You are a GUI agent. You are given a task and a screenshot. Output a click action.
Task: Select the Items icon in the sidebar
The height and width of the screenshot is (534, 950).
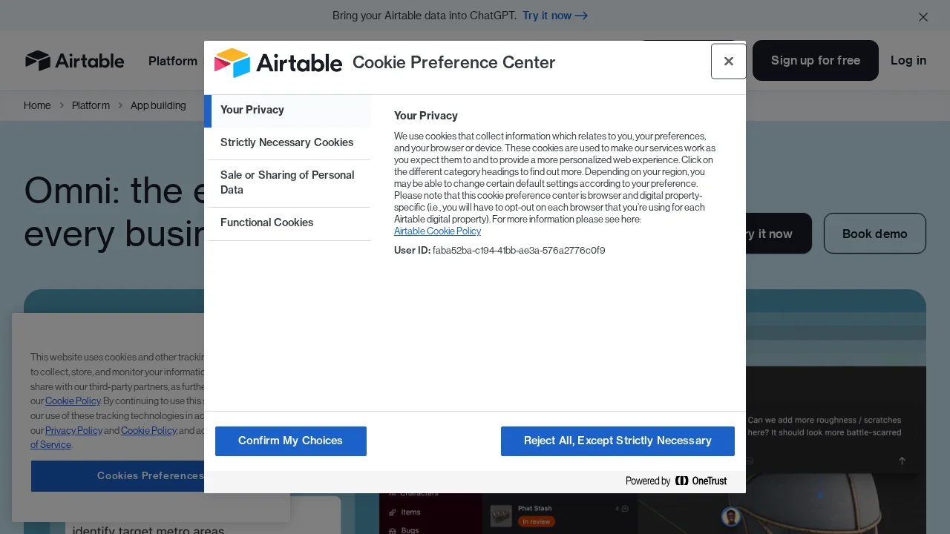tap(391, 512)
